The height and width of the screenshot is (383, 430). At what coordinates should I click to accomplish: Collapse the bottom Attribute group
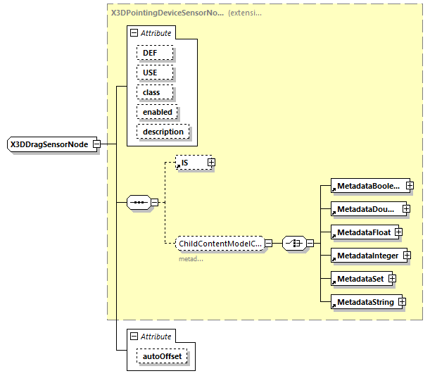pyautogui.click(x=132, y=337)
